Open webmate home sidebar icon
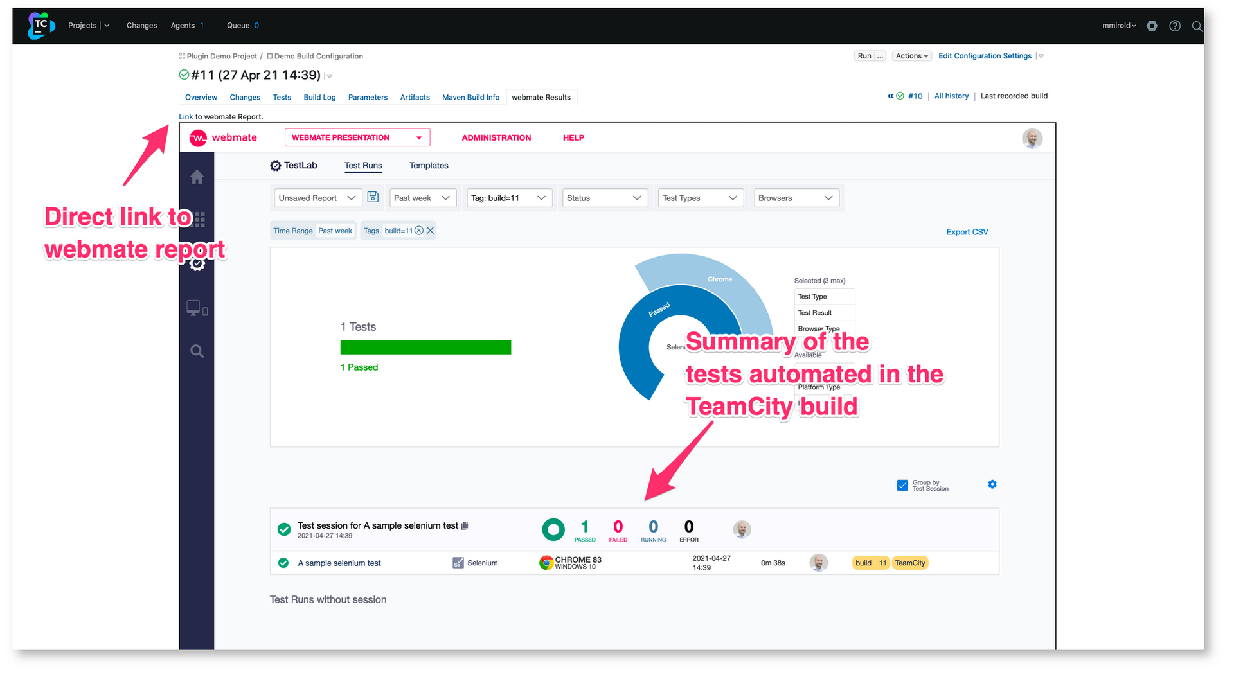The width and height of the screenshot is (1234, 679). pyautogui.click(x=197, y=177)
